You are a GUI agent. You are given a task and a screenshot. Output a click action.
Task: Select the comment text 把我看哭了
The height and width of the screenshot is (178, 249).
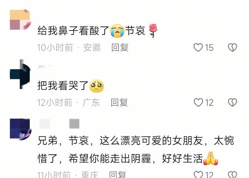pos(63,86)
